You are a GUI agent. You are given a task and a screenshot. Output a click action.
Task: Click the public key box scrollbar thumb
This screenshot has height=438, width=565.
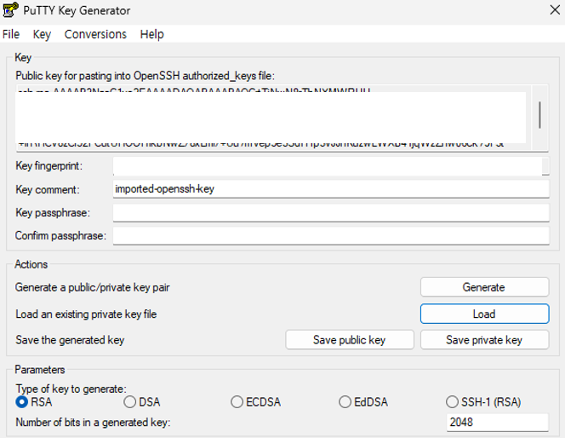point(539,115)
